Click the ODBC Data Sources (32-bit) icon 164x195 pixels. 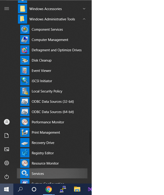[25, 102]
